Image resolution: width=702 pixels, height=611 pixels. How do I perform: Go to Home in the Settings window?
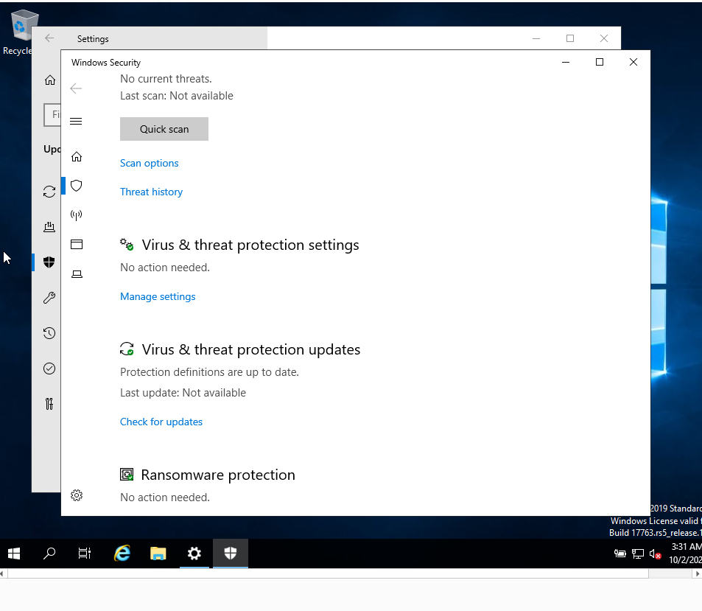[49, 80]
